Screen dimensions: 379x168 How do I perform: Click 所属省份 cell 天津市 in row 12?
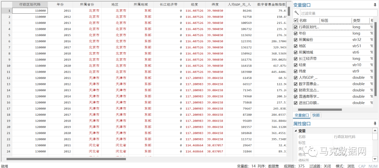(94, 78)
